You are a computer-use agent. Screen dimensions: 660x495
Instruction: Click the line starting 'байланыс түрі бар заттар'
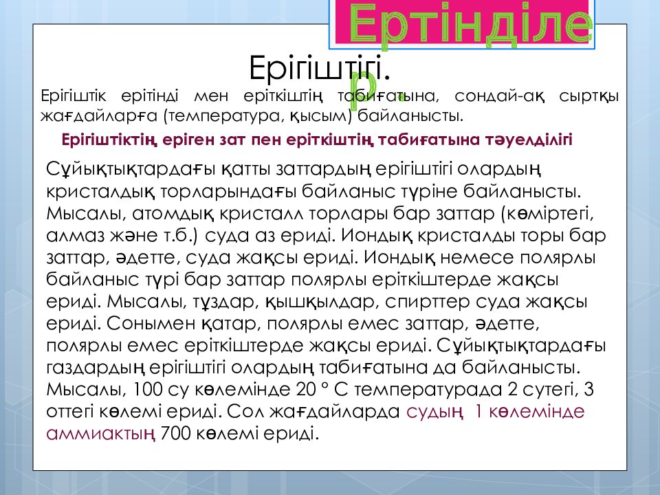pos(302,279)
